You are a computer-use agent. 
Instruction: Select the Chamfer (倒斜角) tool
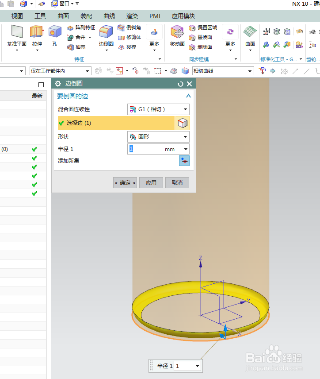point(130,28)
